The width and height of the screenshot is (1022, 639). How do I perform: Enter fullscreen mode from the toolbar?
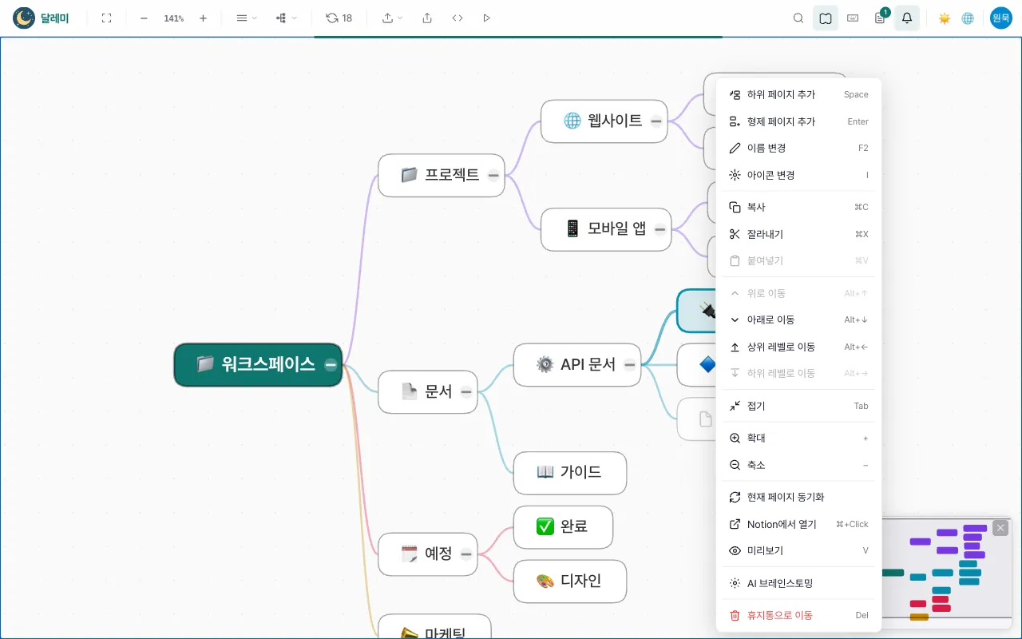click(x=106, y=18)
